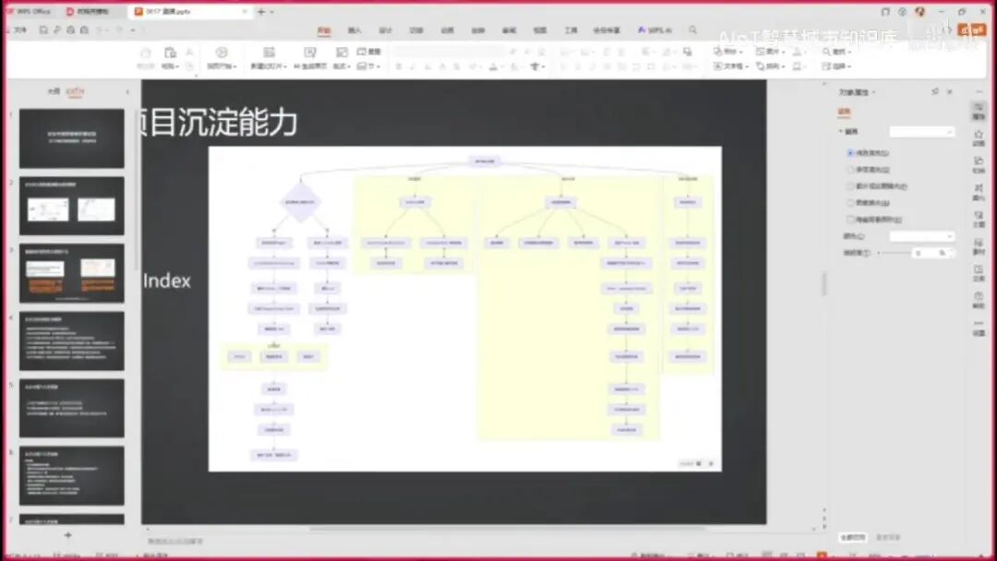Image resolution: width=997 pixels, height=561 pixels.
Task: Toggle the Hide background graphics checkbox
Action: pos(850,220)
